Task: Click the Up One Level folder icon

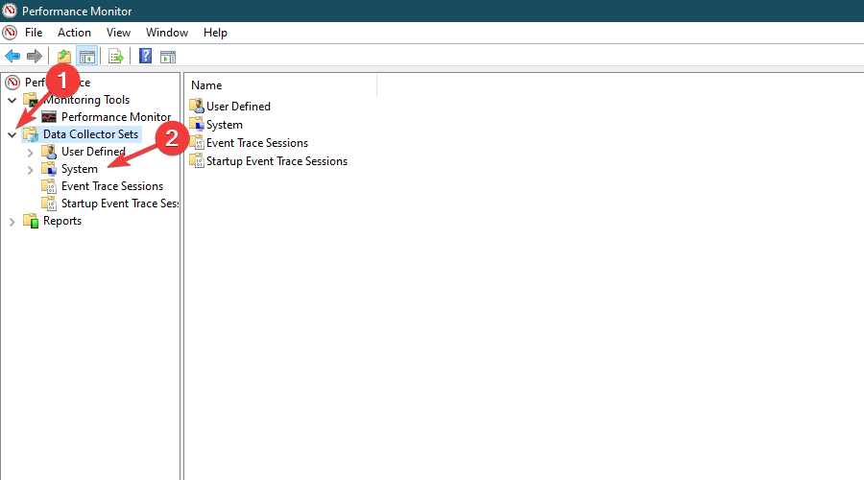Action: coord(64,57)
